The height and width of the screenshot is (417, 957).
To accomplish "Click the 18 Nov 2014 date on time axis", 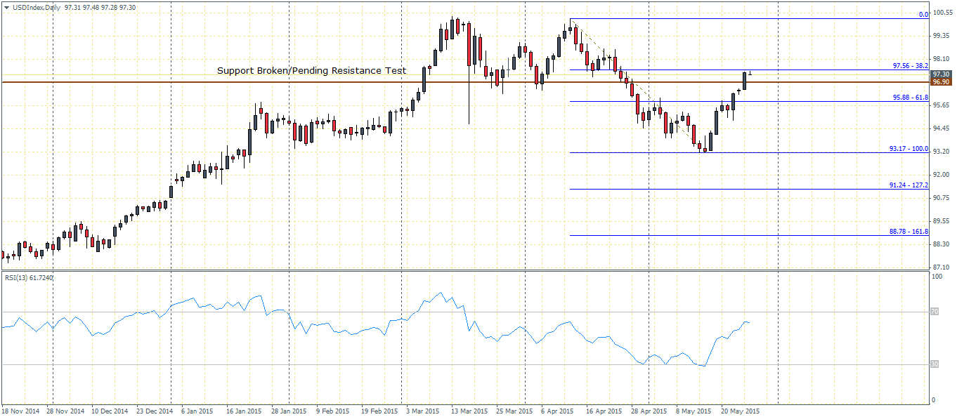I will point(20,411).
